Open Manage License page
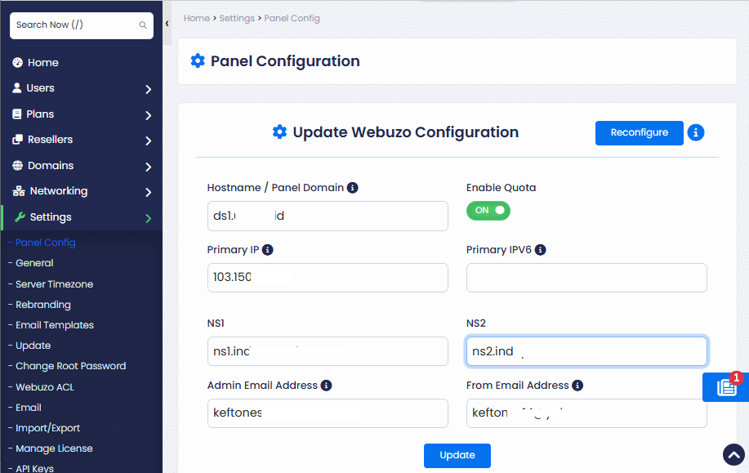Image resolution: width=749 pixels, height=473 pixels. tap(54, 448)
